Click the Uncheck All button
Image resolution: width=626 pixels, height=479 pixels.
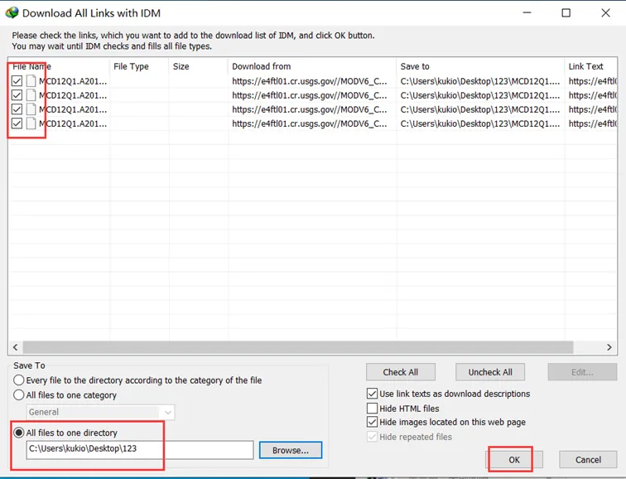[490, 372]
